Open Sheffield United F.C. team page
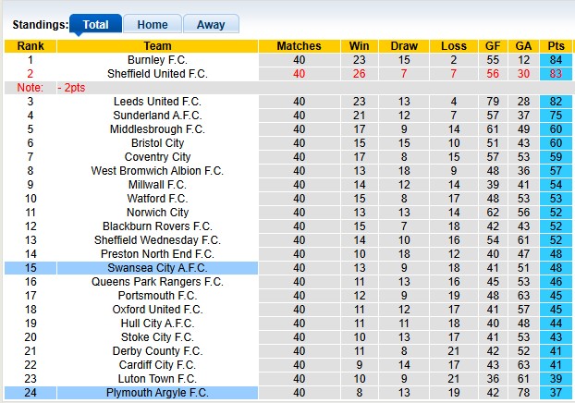Image resolution: width=575 pixels, height=403 pixels. pyautogui.click(x=157, y=74)
